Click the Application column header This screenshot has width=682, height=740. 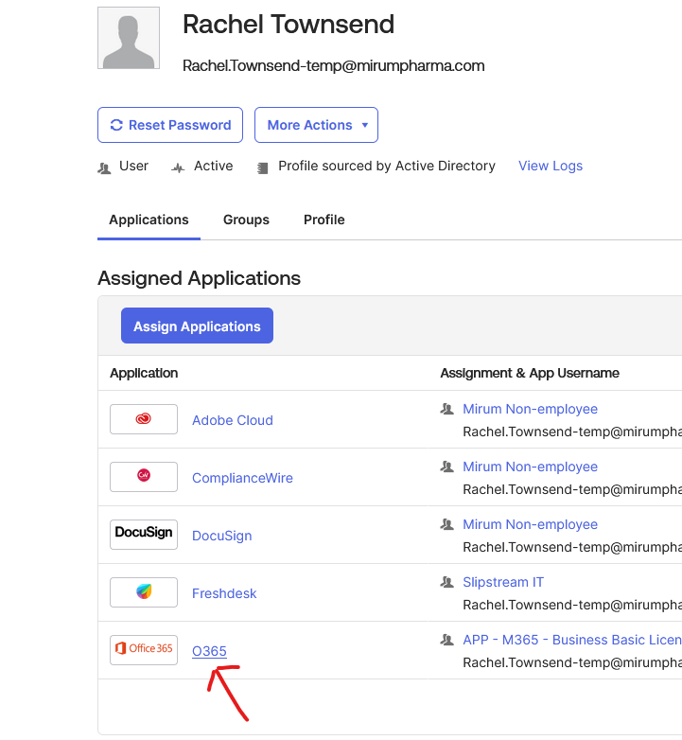tap(144, 373)
